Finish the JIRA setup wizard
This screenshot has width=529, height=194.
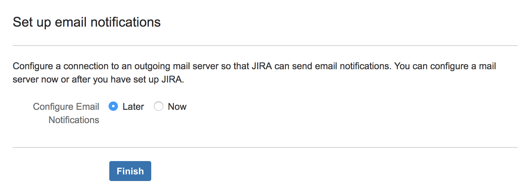[130, 171]
